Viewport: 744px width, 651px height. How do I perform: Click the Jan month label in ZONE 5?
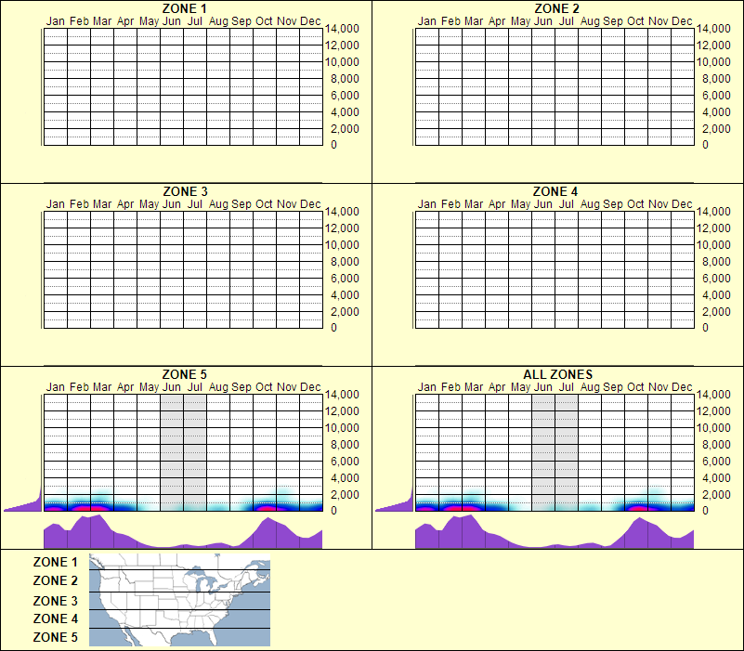click(x=56, y=387)
